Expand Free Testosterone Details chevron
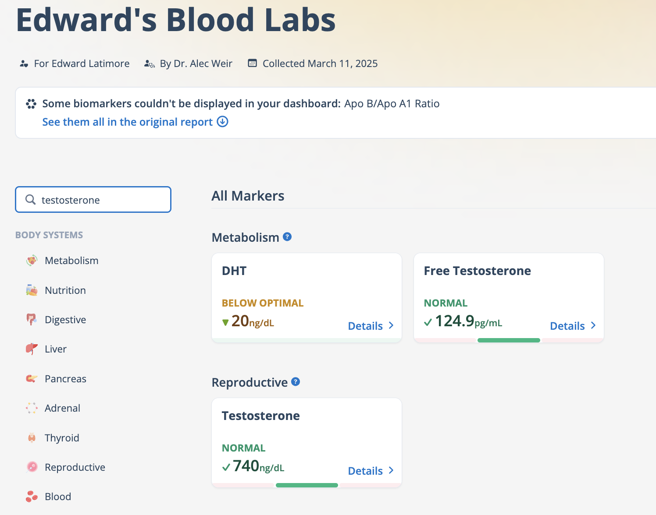 (x=593, y=326)
